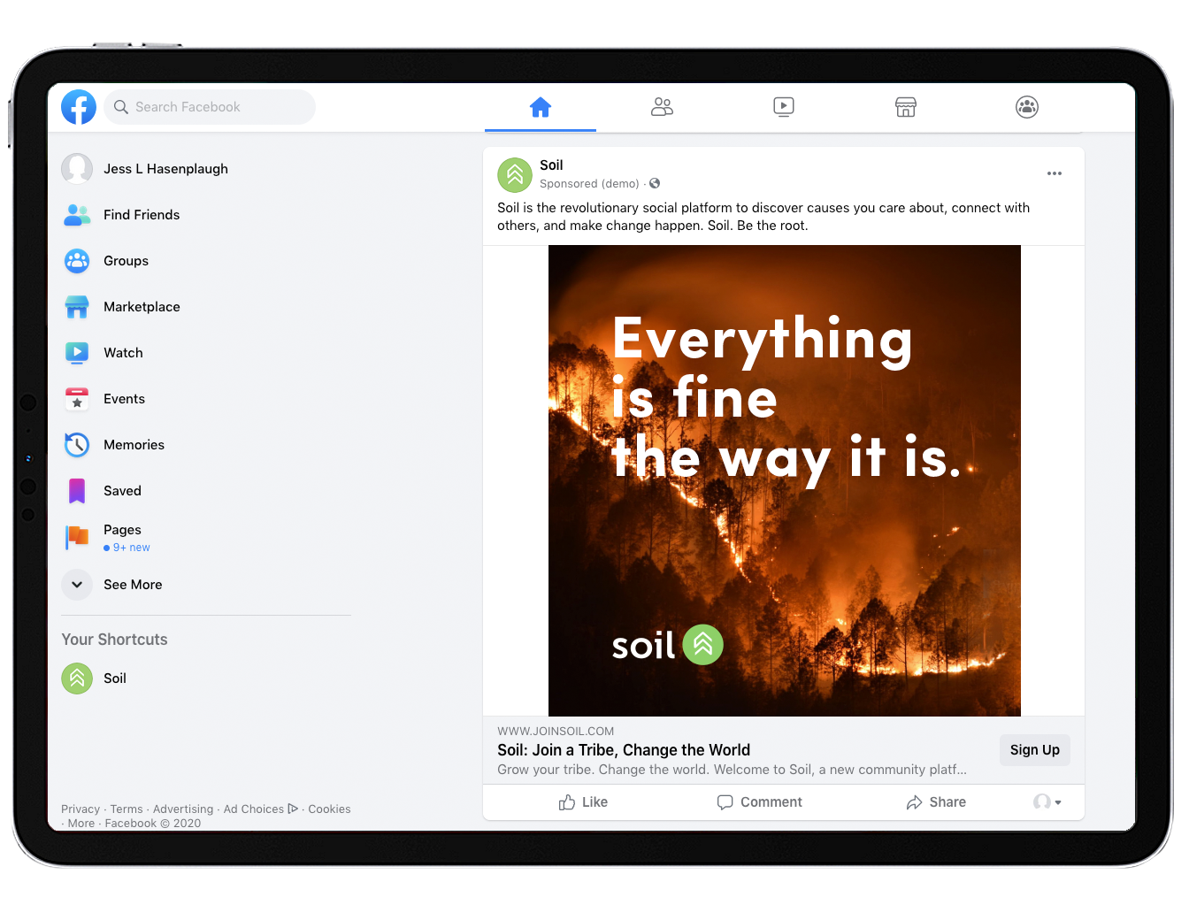
Task: Open post options three-dot menu
Action: pos(1055,173)
